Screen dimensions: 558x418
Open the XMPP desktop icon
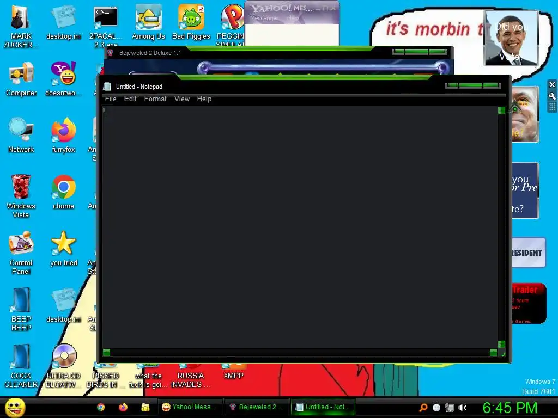(x=233, y=372)
